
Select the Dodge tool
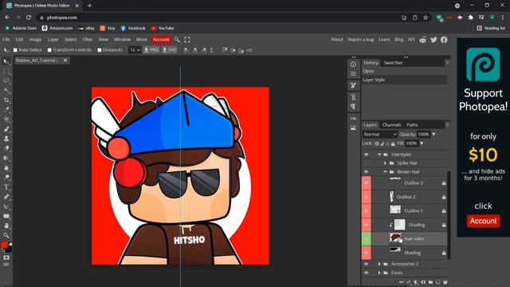(x=6, y=177)
